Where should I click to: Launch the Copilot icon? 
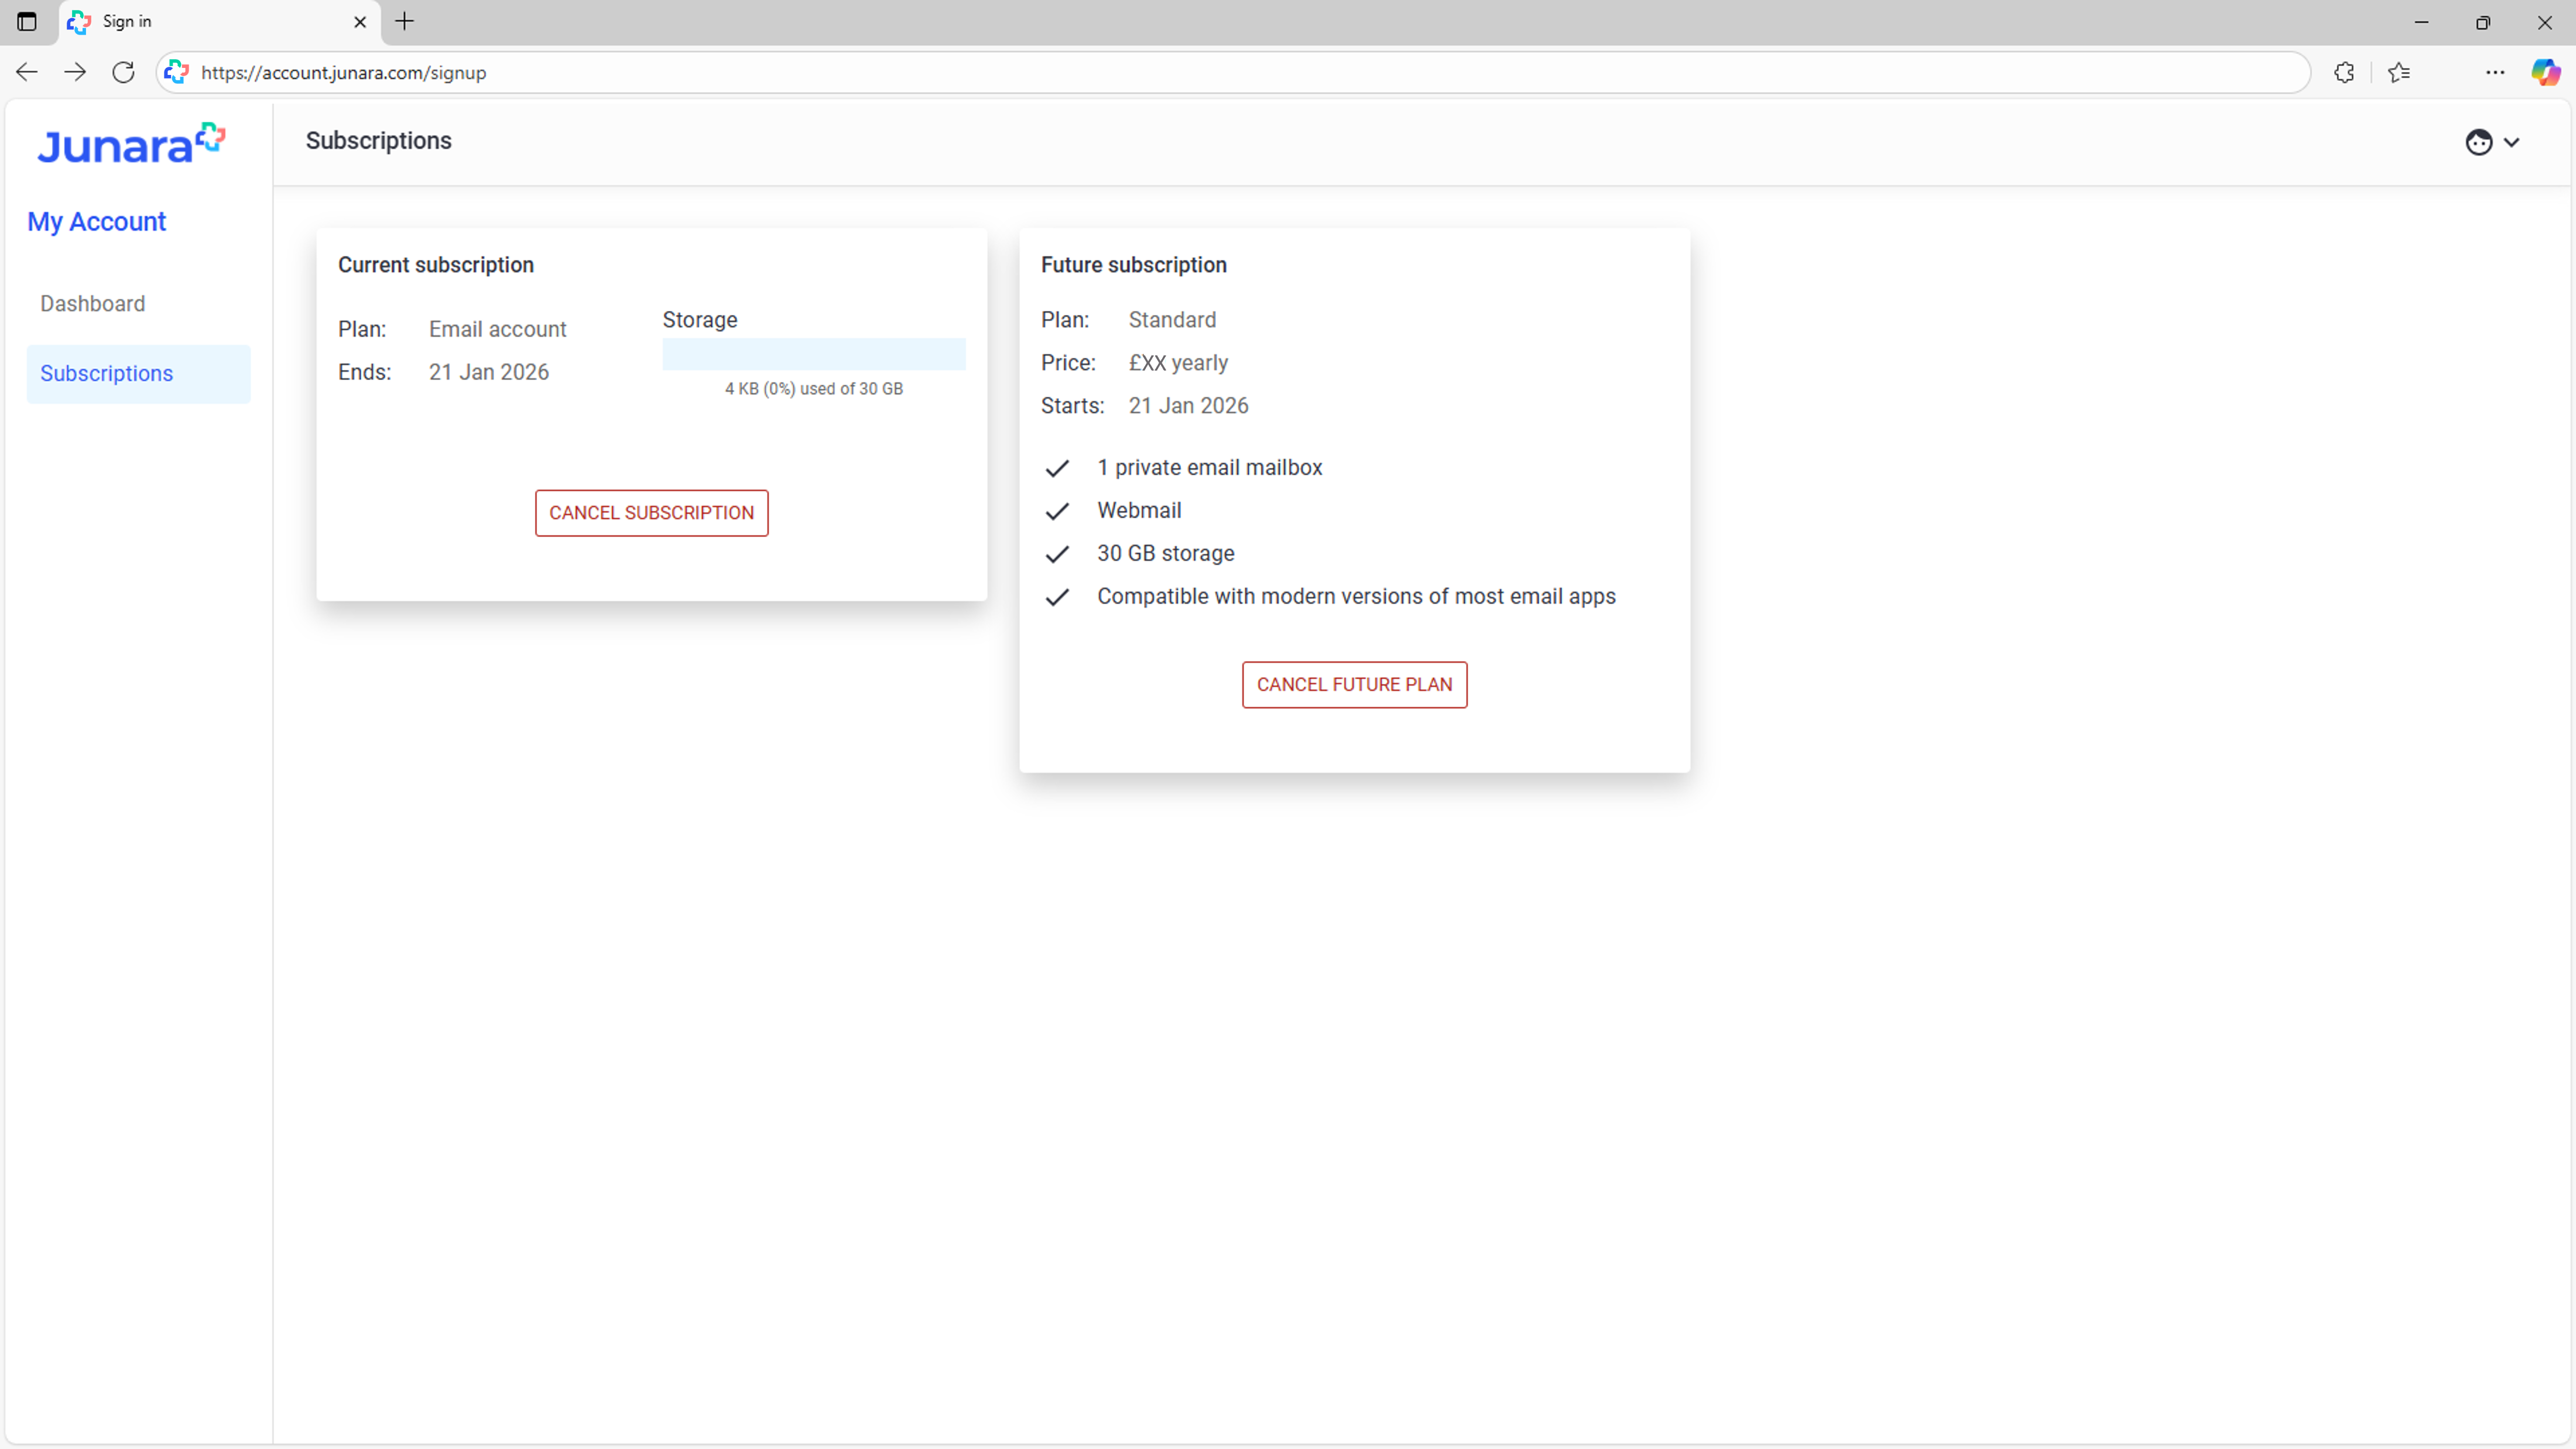2545,72
